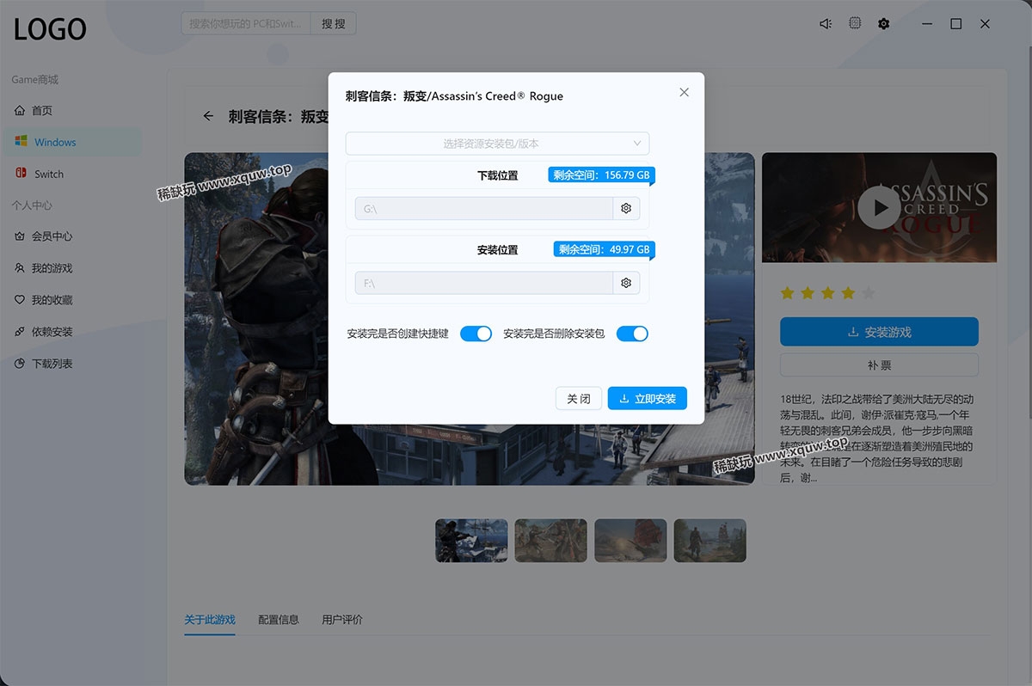Select the second screenshot thumbnail
The height and width of the screenshot is (686, 1032).
tap(550, 541)
